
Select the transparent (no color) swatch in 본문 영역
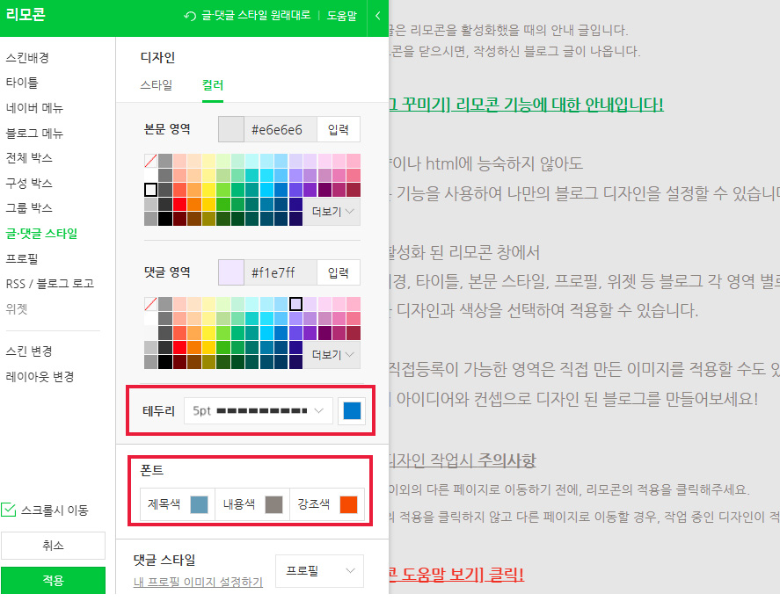point(150,161)
